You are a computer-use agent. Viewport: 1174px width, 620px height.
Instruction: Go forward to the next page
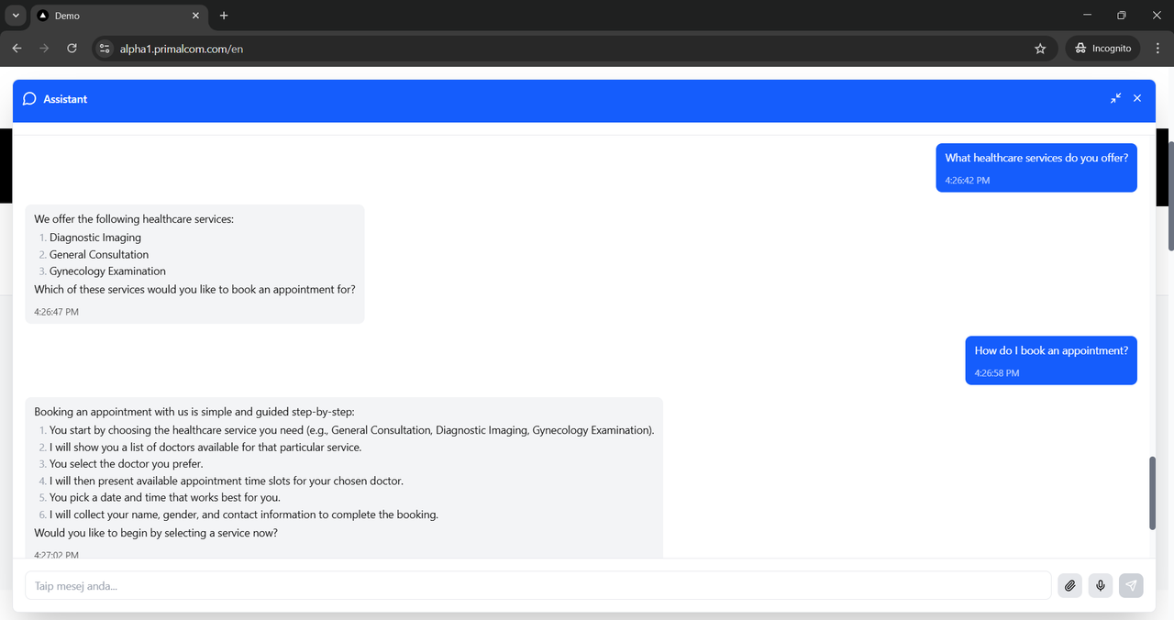[44, 49]
